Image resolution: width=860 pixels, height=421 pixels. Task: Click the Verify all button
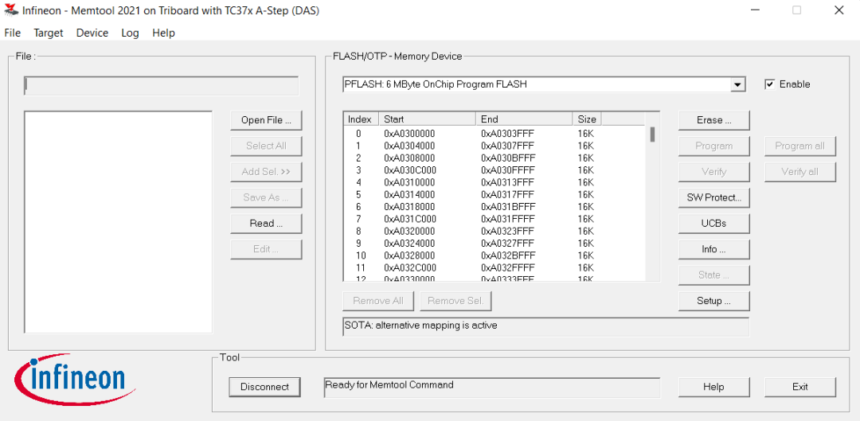coord(800,172)
